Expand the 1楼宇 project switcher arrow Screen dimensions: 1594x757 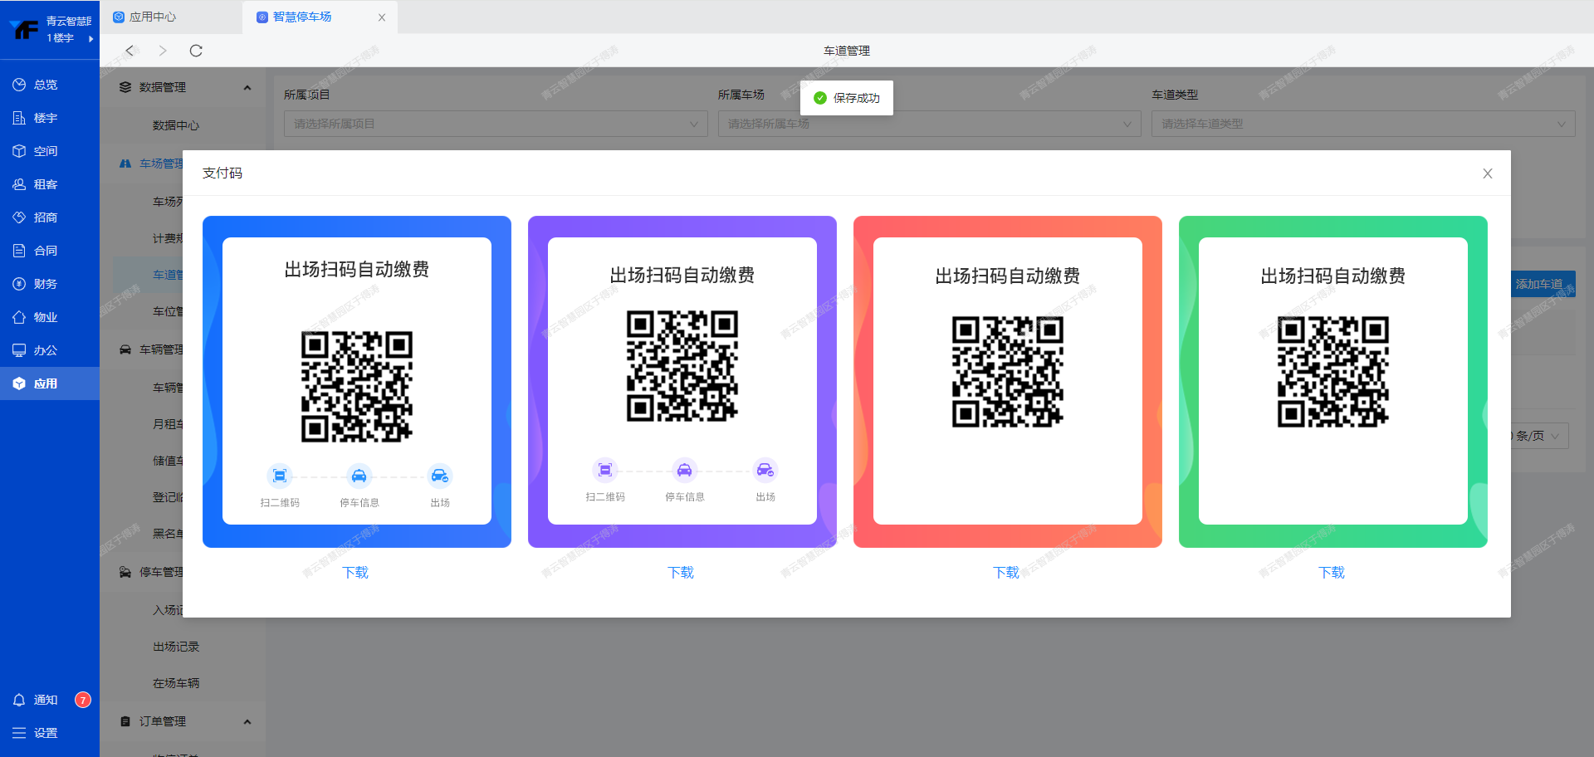click(90, 38)
